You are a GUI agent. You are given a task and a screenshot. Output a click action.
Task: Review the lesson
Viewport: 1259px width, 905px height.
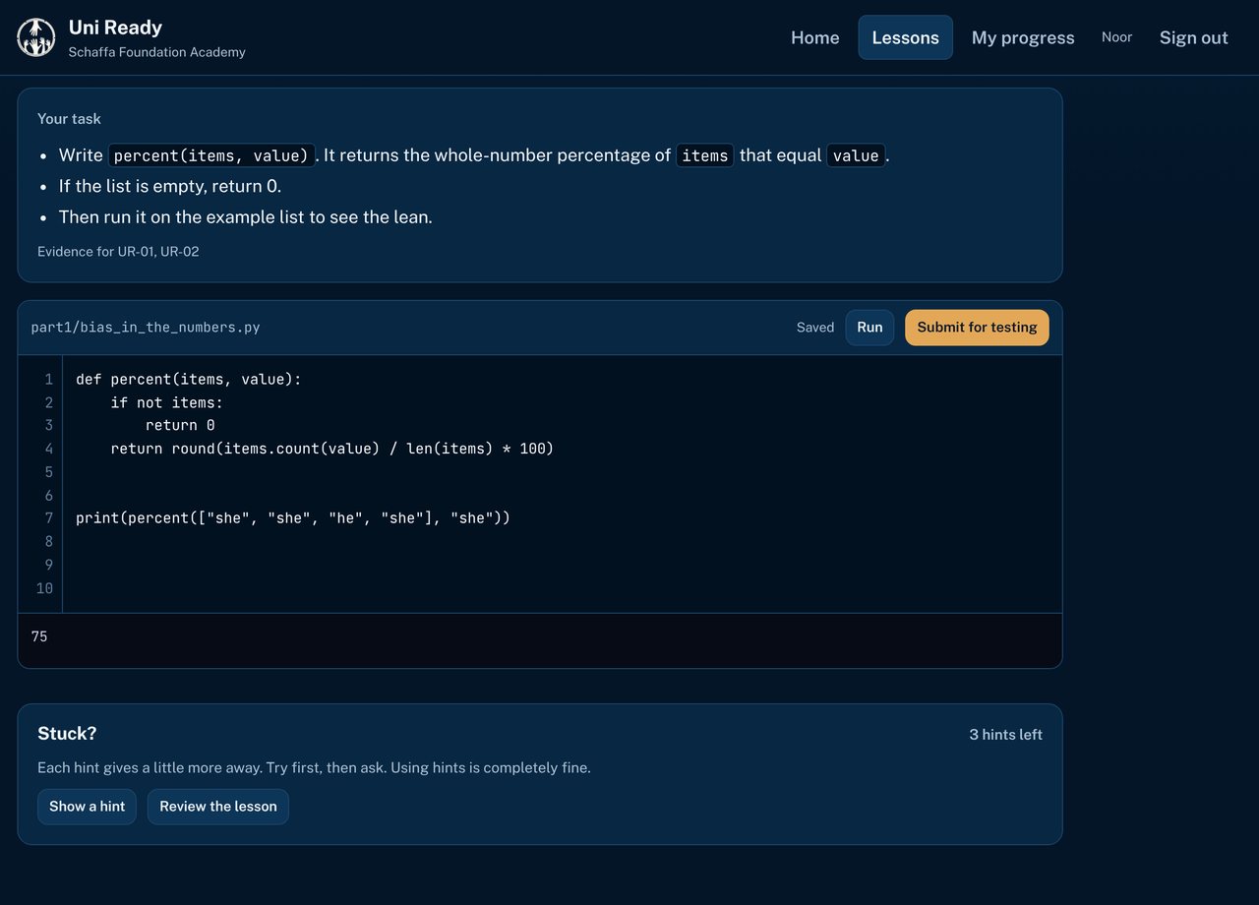coord(218,807)
